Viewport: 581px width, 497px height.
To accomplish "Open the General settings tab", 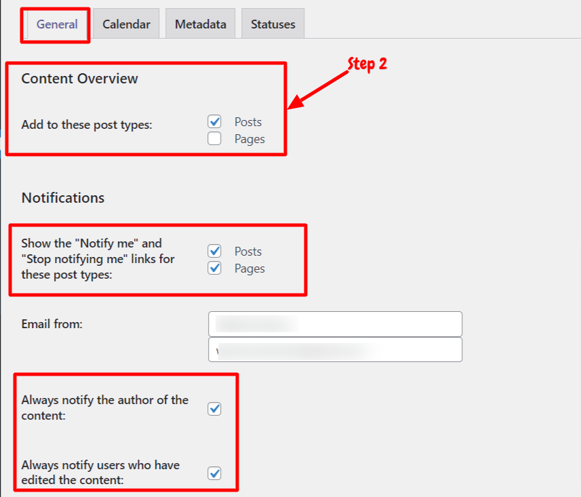I will (x=57, y=24).
